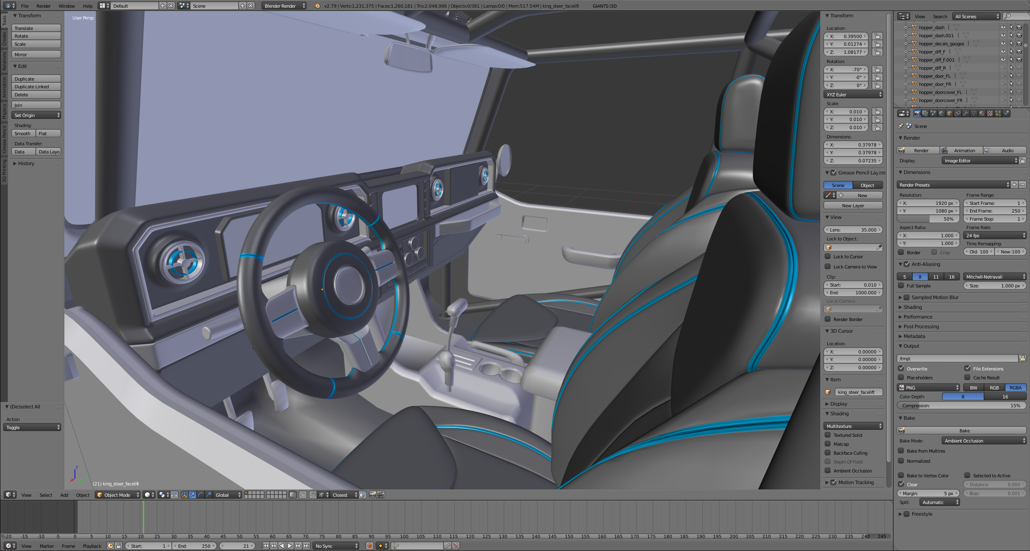Open Particles properties tab
The height and width of the screenshot is (551, 1030).
coord(998,114)
